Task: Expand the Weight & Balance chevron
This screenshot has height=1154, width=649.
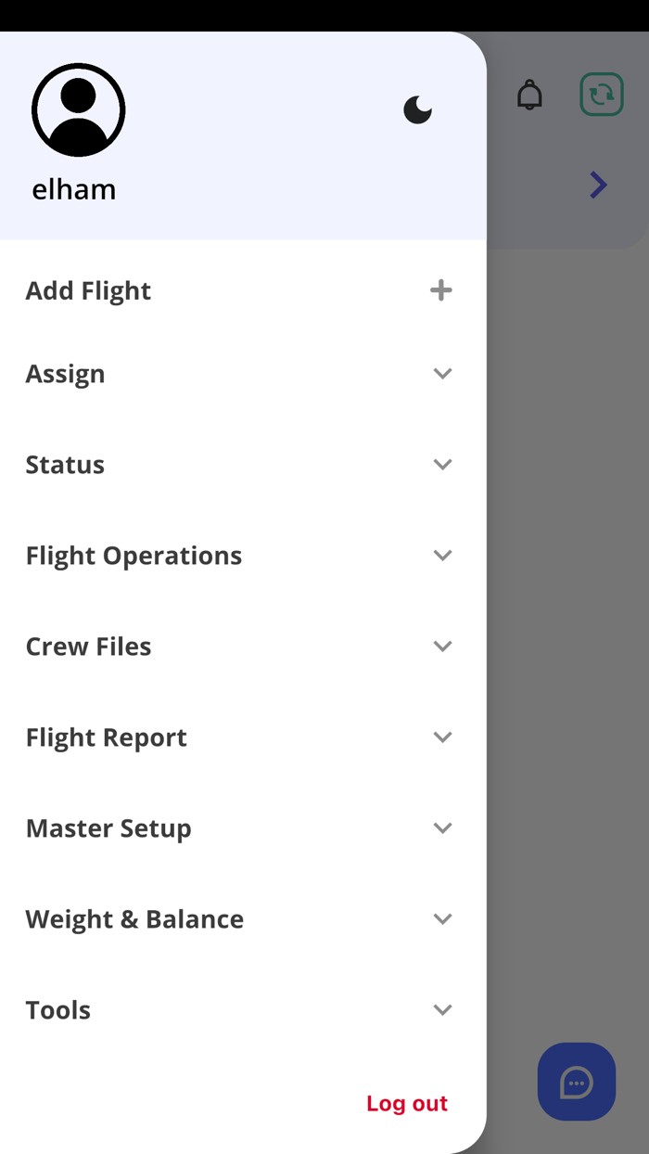Action: point(442,919)
